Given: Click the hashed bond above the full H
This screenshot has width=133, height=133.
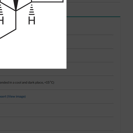Looking at the screenshot, I should pyautogui.click(x=32, y=10).
